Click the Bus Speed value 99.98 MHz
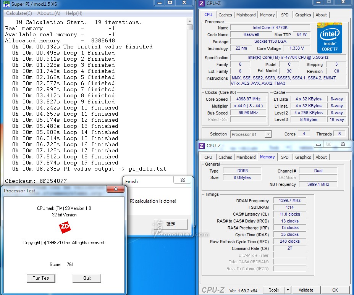 click(x=248, y=113)
